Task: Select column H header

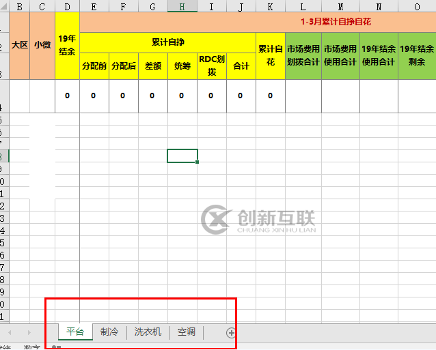Action: click(x=182, y=6)
